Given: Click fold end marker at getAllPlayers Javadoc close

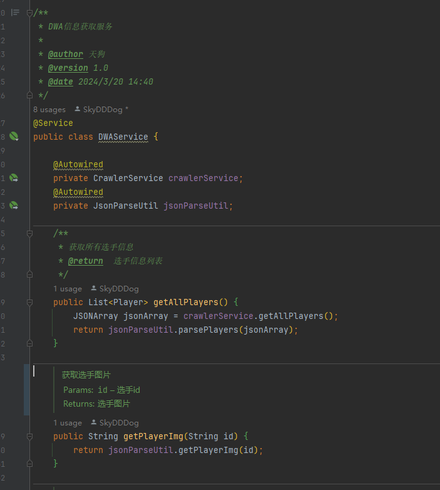Looking at the screenshot, I should (29, 274).
